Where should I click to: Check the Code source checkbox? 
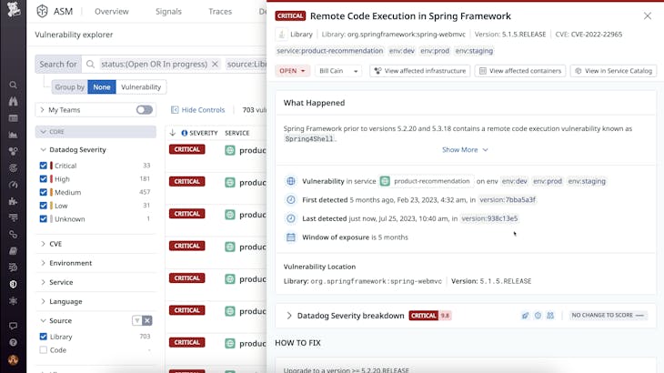(x=43, y=350)
